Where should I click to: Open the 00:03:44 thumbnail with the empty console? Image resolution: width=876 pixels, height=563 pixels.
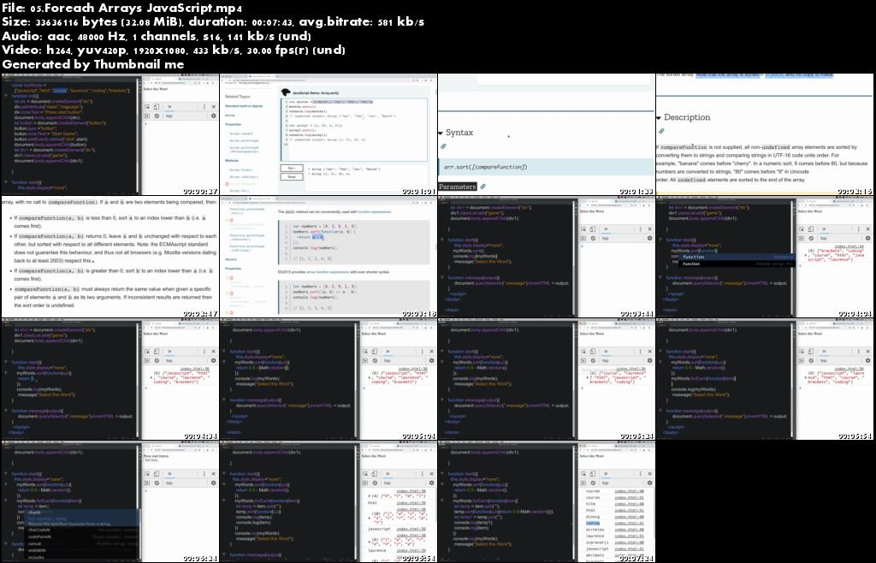[x=547, y=257]
